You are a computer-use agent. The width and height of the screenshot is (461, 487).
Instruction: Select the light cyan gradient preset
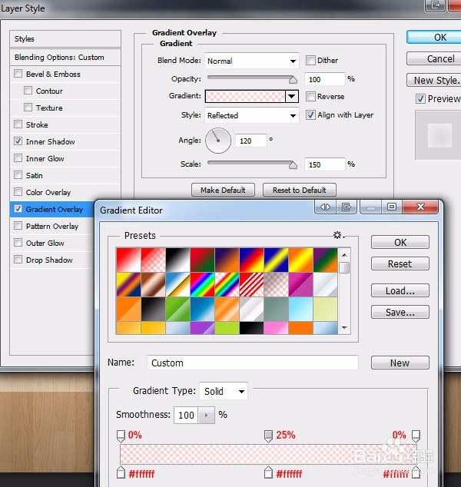(300, 309)
